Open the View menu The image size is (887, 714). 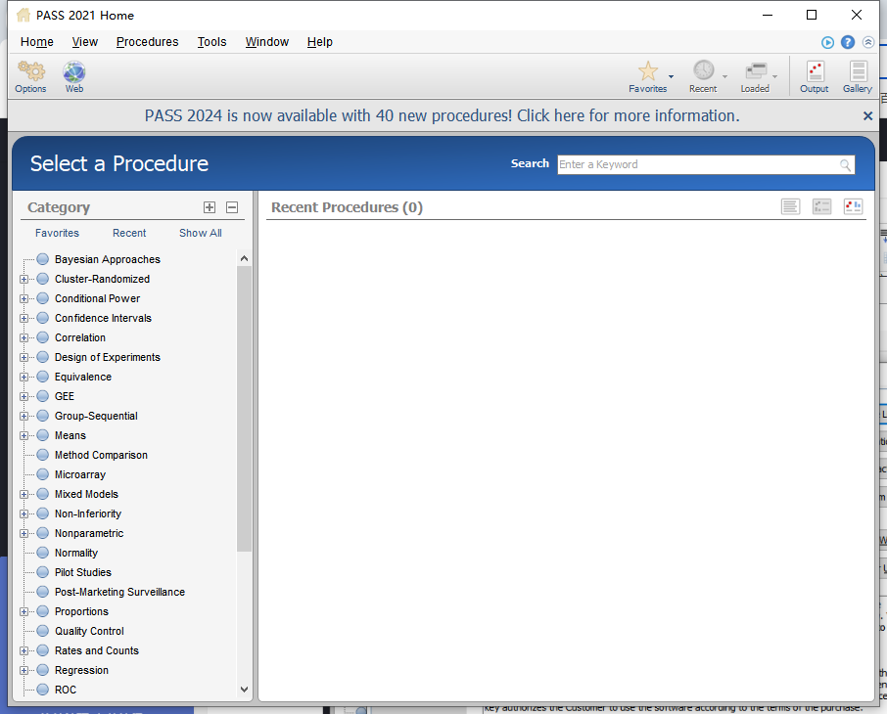[85, 42]
